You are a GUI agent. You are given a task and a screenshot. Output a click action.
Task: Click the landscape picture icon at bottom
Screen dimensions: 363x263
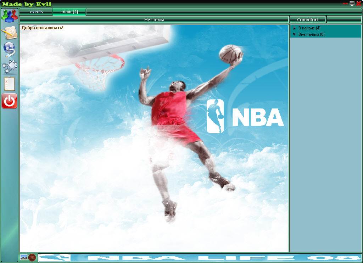[24, 257]
